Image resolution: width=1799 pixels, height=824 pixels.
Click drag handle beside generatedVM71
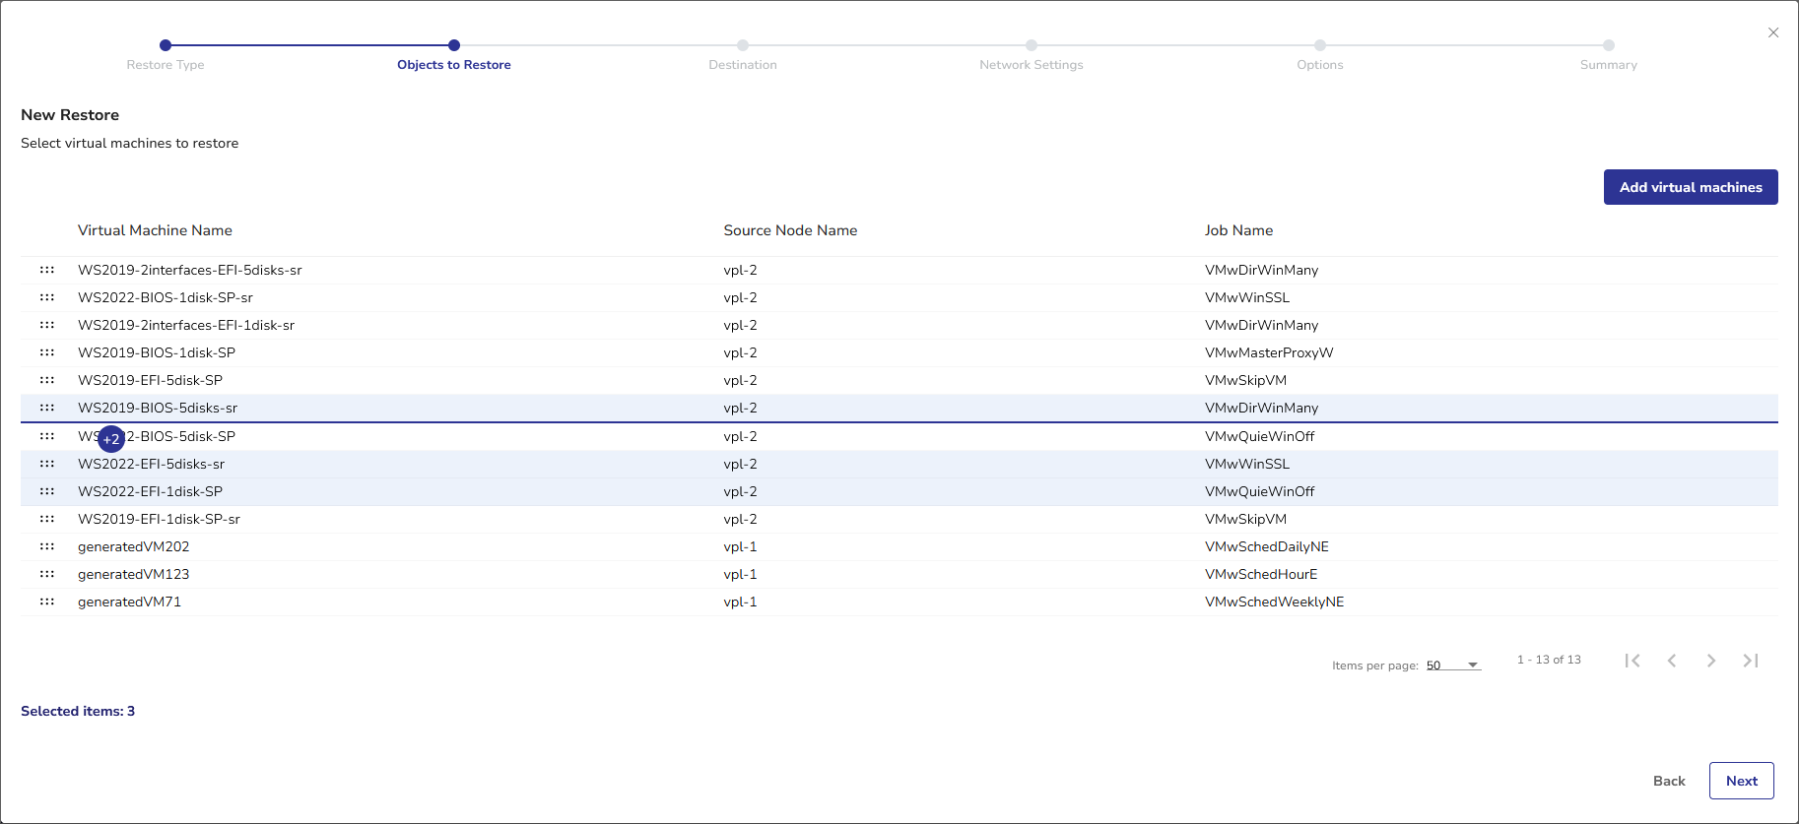47,602
